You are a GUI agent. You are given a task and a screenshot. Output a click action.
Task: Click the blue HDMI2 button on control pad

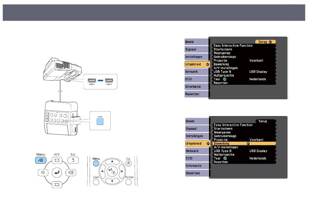point(100,122)
